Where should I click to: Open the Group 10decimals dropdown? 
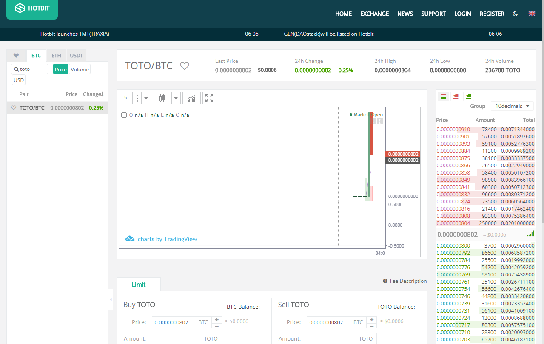pos(512,106)
